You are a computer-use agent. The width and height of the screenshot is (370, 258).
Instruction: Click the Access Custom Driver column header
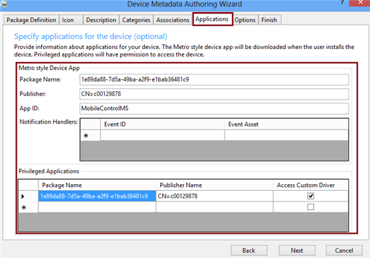click(x=311, y=185)
